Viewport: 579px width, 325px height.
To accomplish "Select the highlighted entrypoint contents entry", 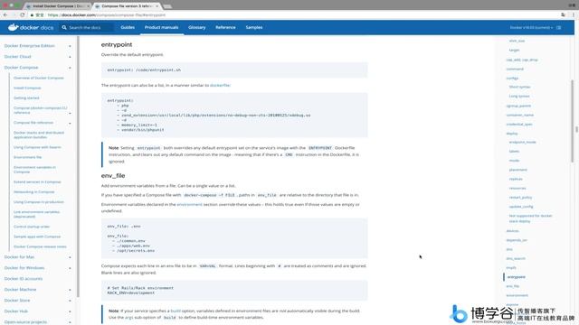I will (517, 277).
